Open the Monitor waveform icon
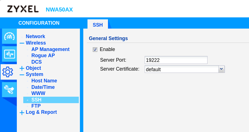Viewport: 249px width, 132px height. (9, 54)
